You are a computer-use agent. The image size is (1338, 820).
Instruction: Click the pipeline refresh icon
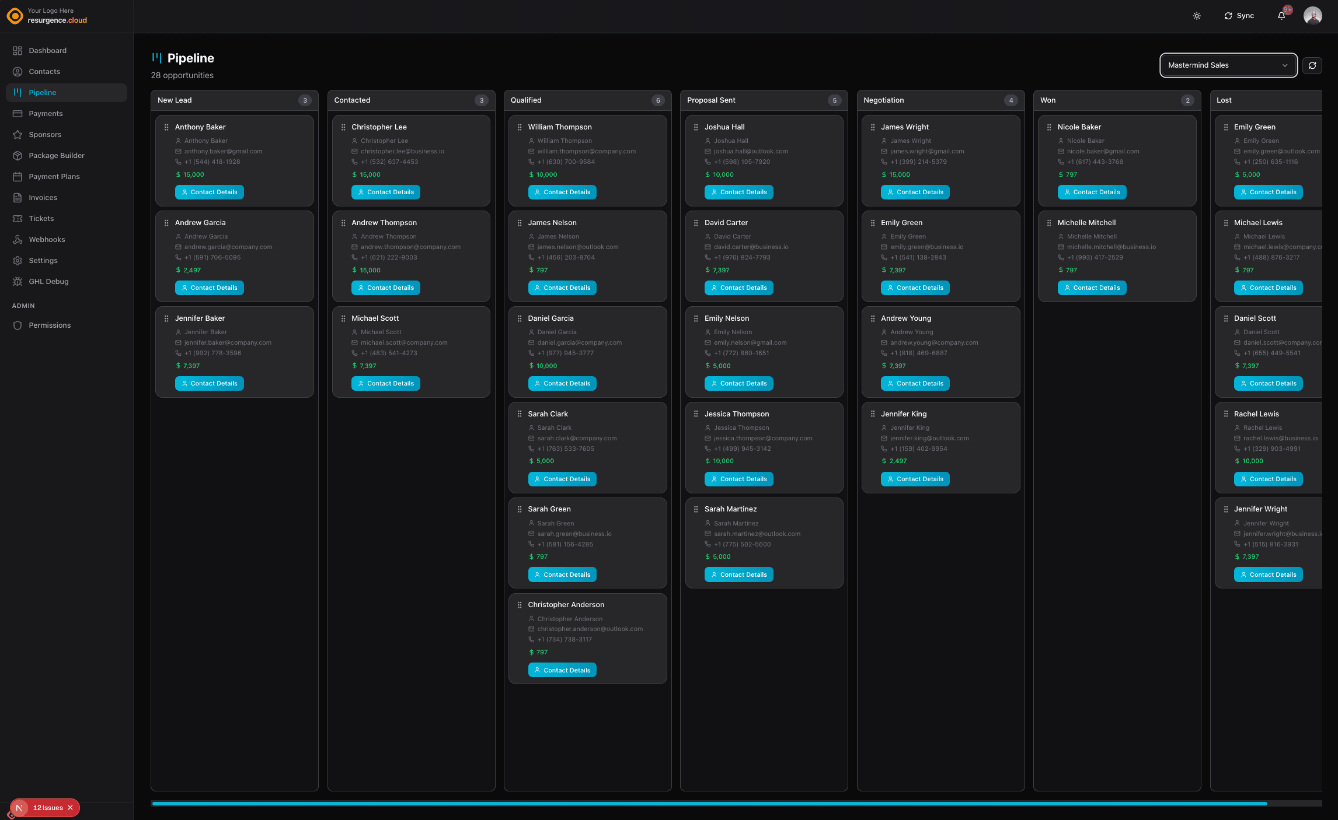pos(1312,65)
